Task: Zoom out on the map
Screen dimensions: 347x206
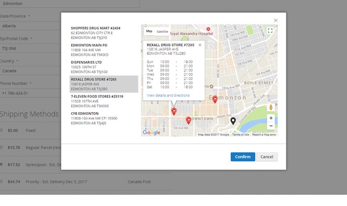Action: pyautogui.click(x=271, y=126)
